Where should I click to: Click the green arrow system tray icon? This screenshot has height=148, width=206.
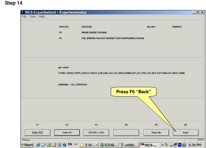click(166, 145)
